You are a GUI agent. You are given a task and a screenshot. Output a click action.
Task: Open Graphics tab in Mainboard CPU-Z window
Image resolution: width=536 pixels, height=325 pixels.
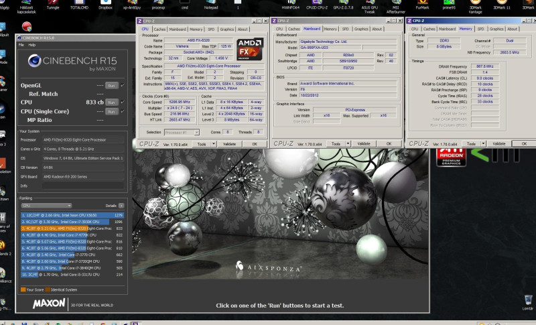pyautogui.click(x=361, y=29)
